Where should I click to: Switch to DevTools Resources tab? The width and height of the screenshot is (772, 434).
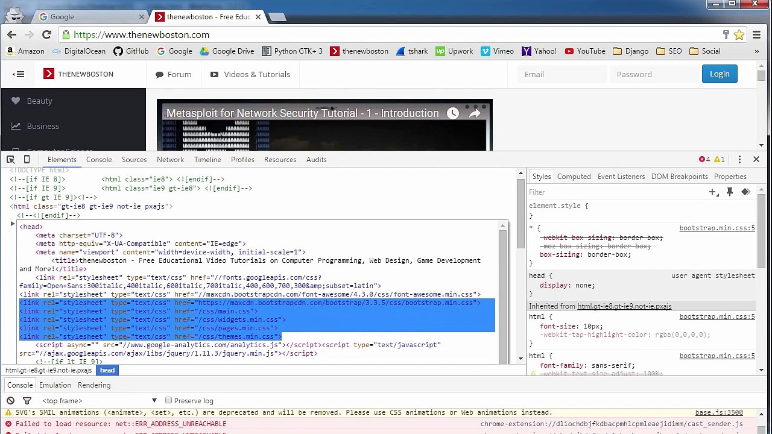point(280,160)
